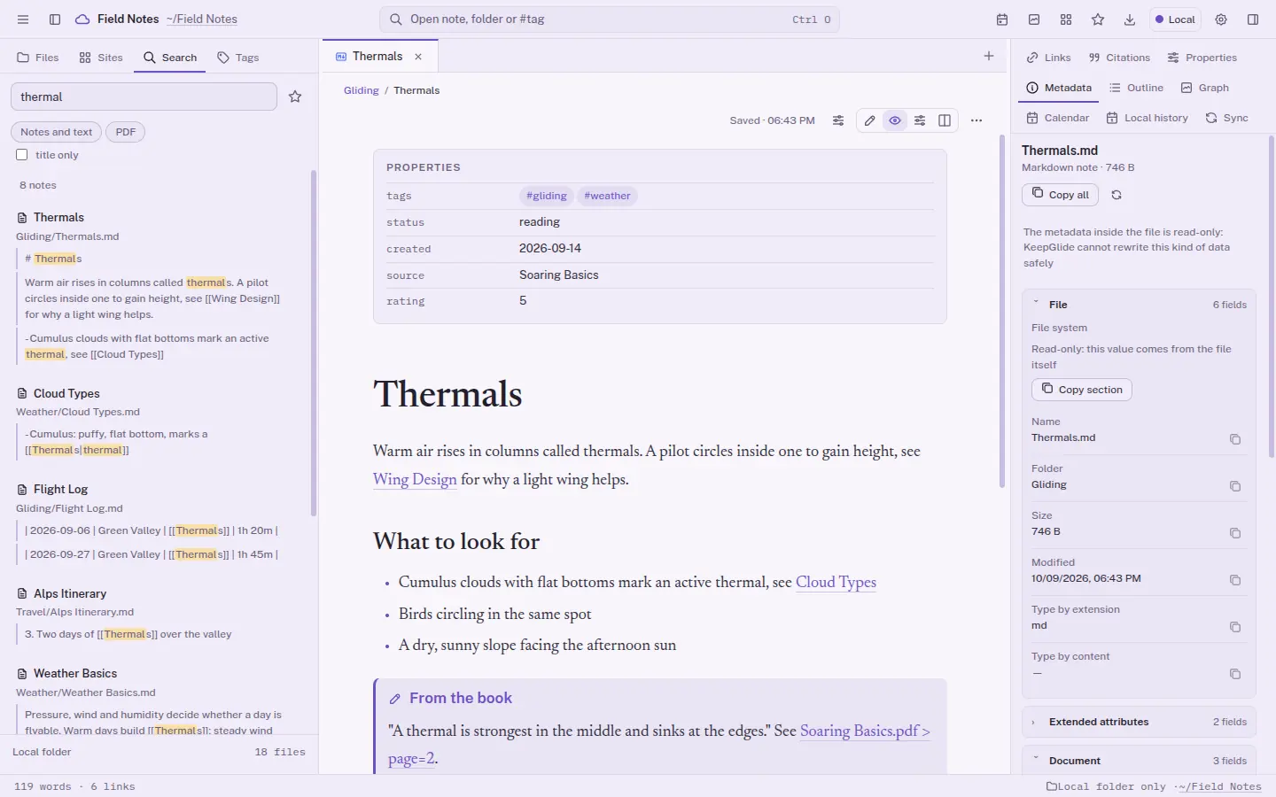Open settings with the gear icon
This screenshot has height=797, width=1276.
click(x=1221, y=19)
